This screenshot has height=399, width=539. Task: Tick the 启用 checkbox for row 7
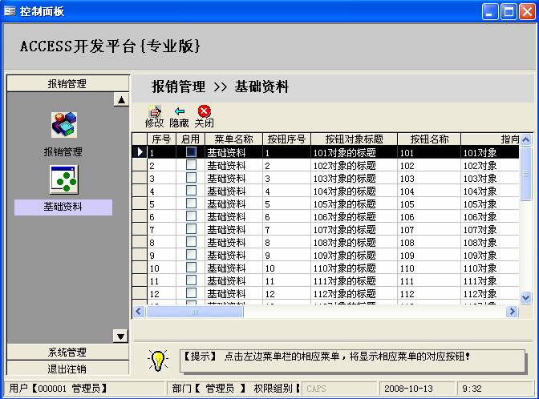click(191, 229)
